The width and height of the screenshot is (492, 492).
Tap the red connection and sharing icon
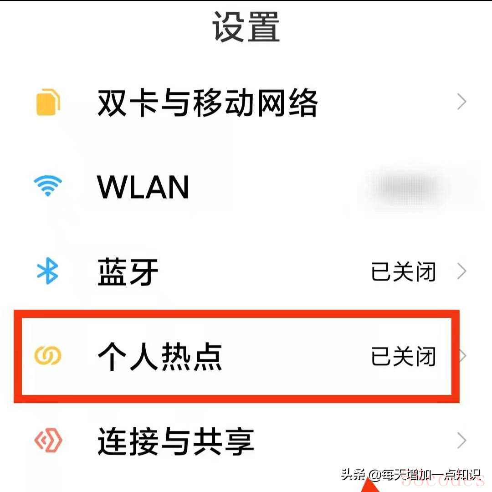[48, 441]
